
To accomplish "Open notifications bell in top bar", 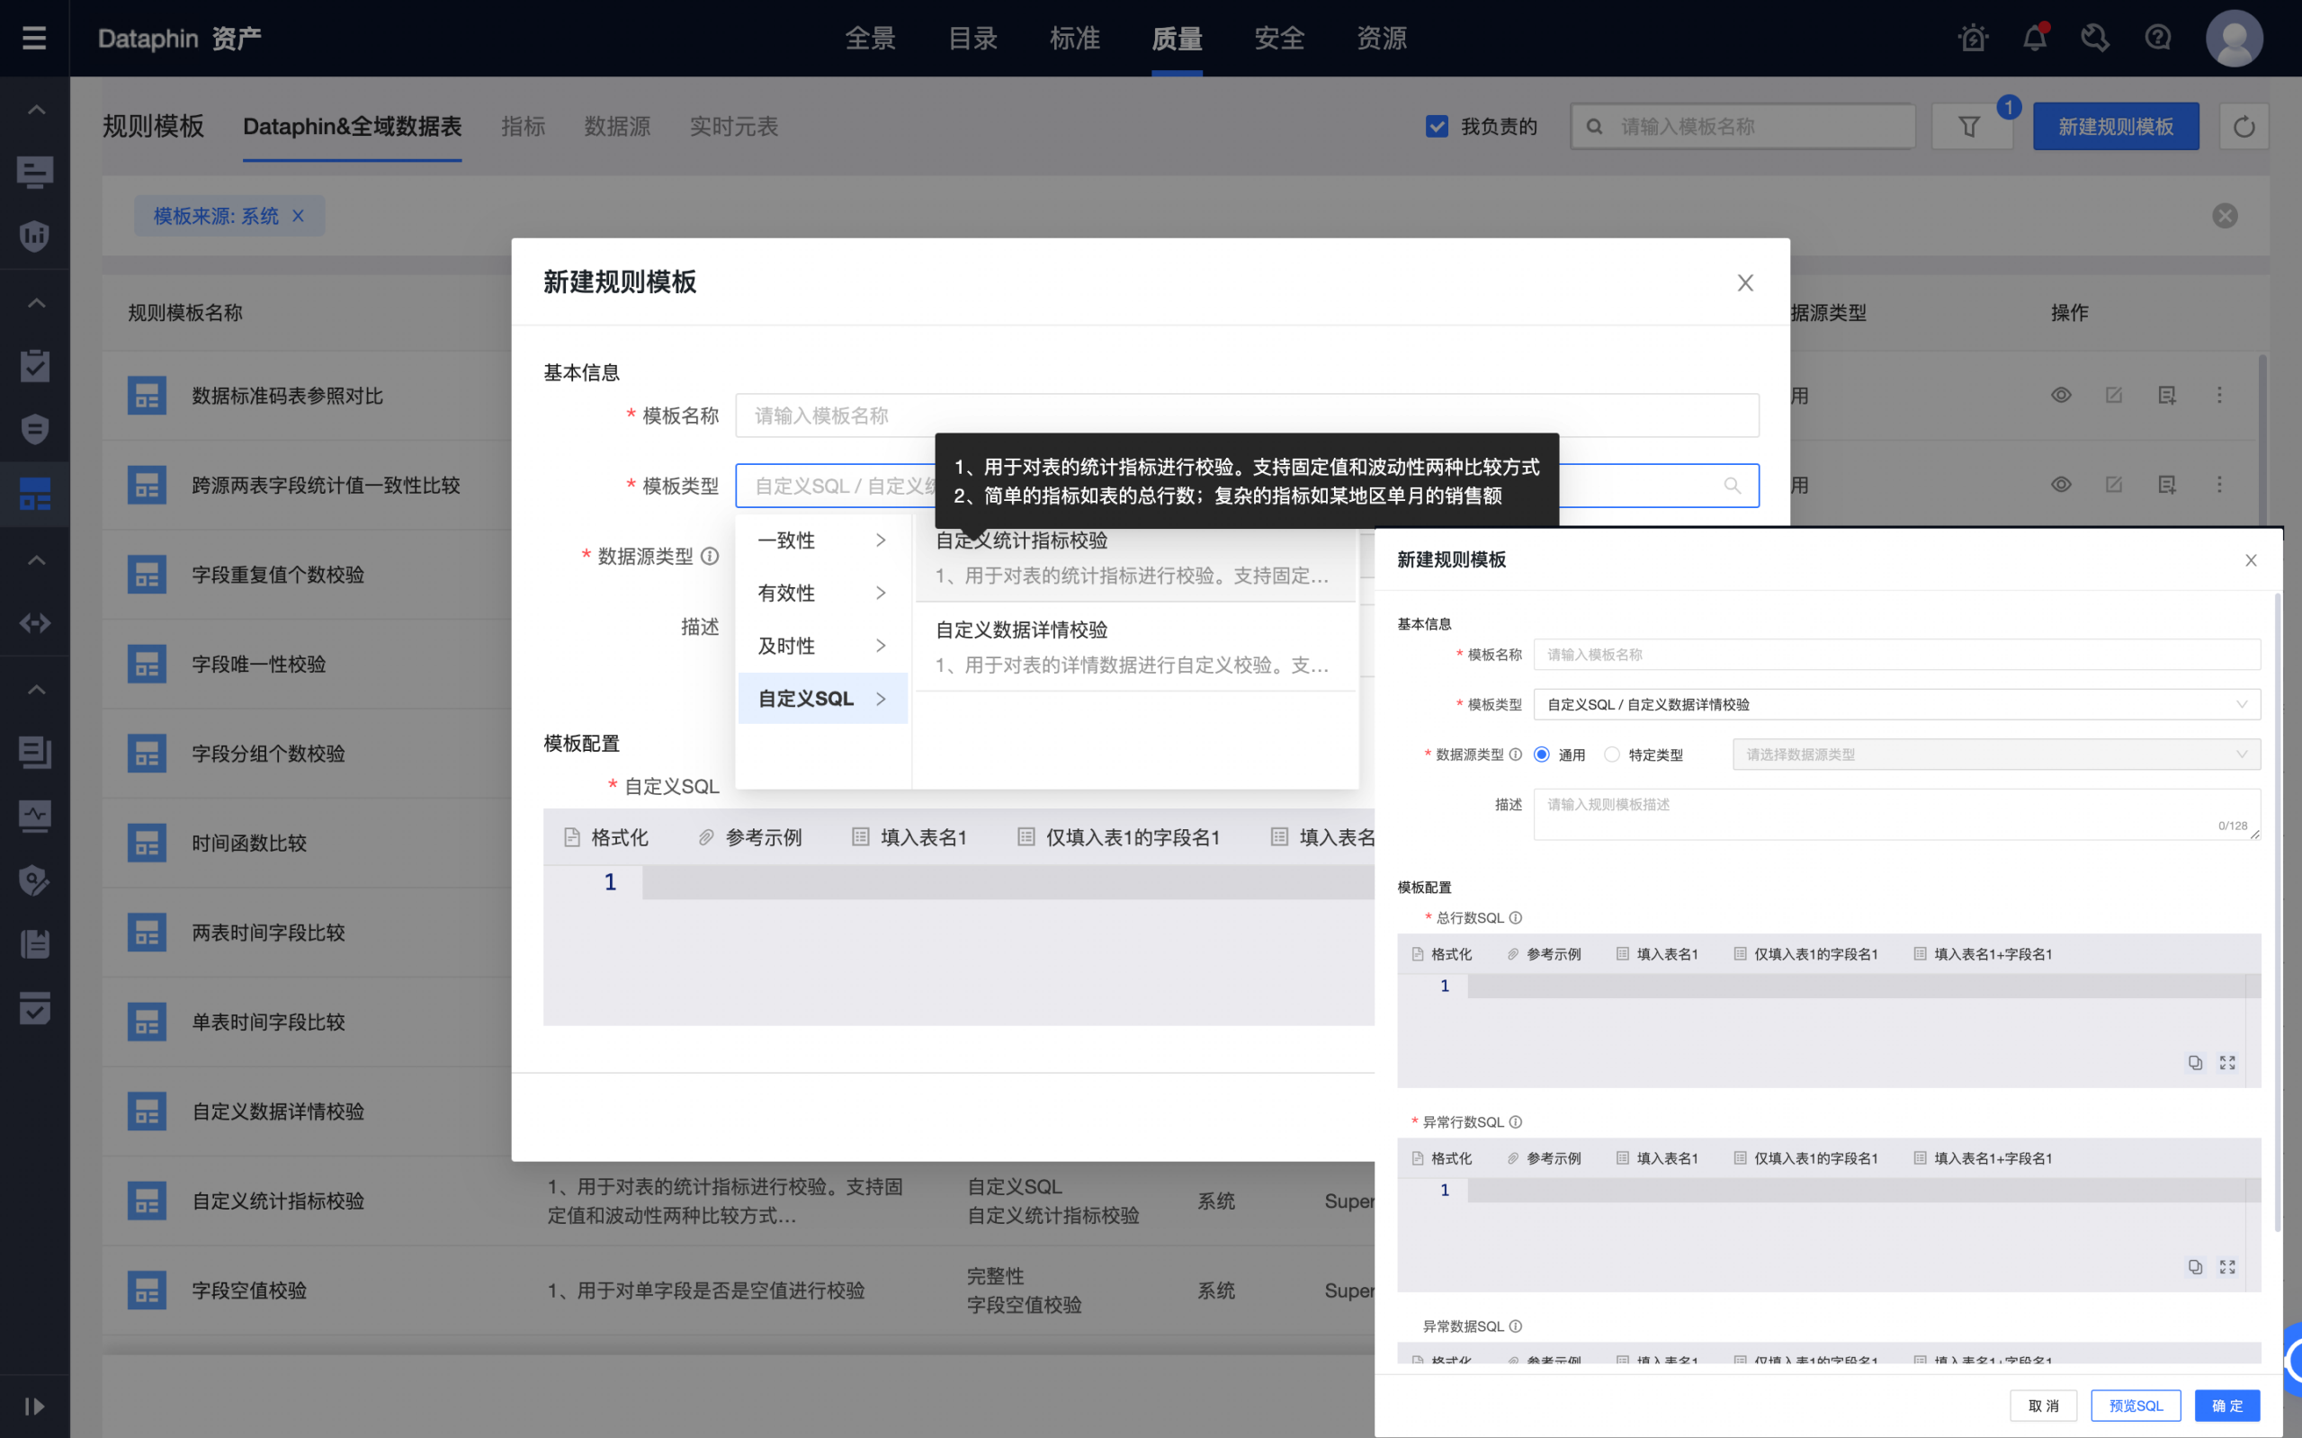I will point(2035,38).
